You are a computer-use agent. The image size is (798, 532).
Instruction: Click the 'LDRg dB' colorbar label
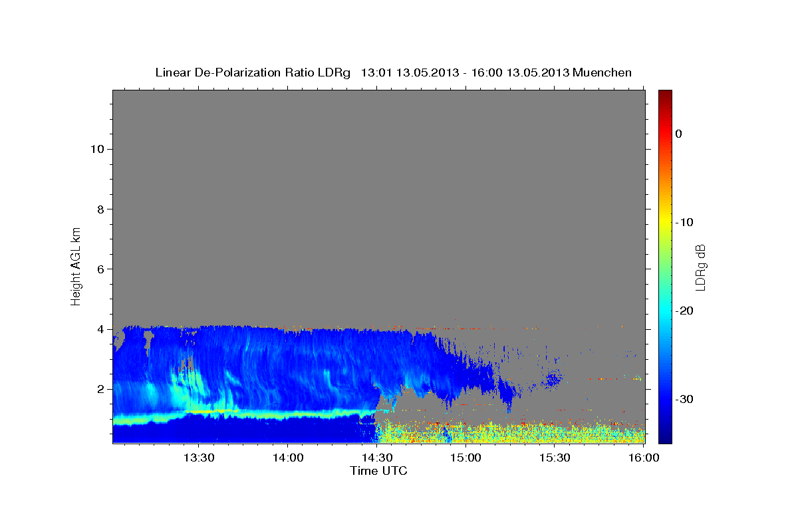tap(700, 267)
